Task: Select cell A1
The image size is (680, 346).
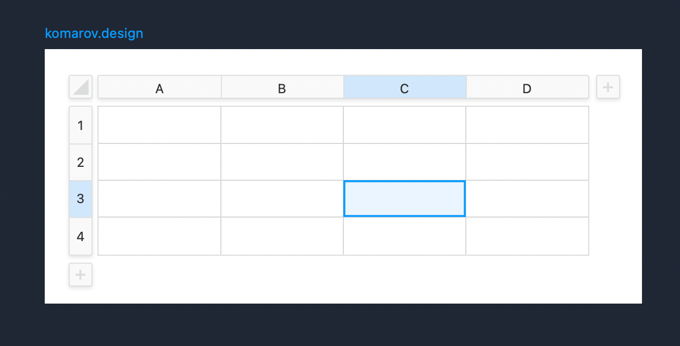Action: tap(159, 125)
